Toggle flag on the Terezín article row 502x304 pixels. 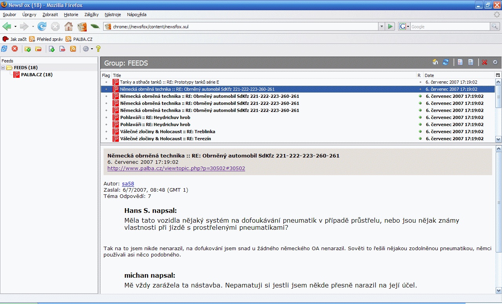106,139
